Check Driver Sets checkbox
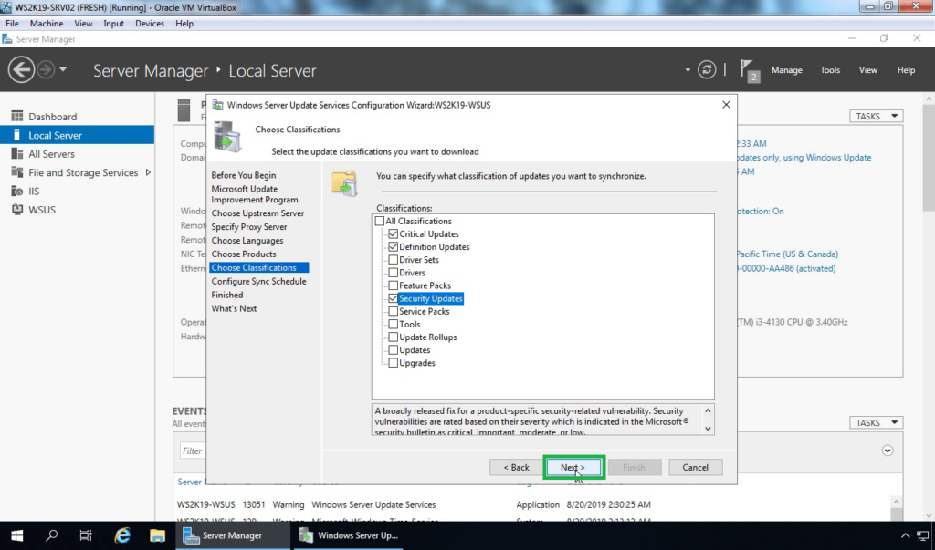The width and height of the screenshot is (935, 550). click(393, 260)
